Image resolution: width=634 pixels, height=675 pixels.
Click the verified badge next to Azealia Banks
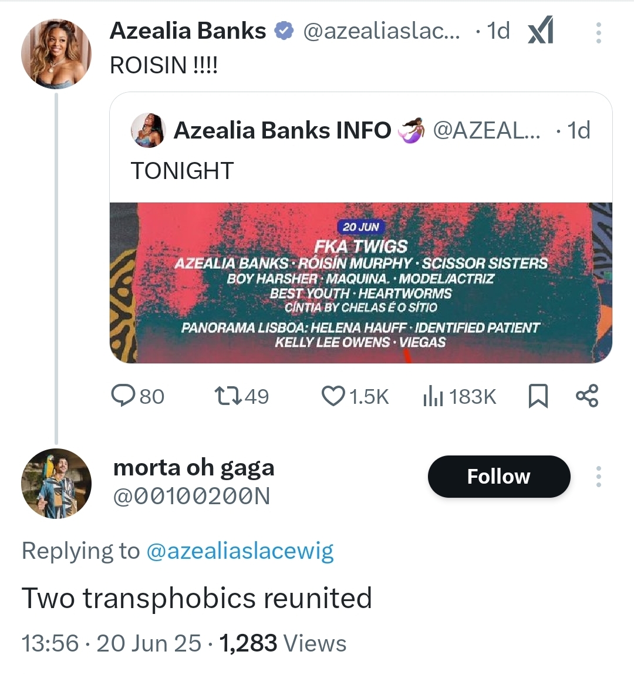point(284,31)
